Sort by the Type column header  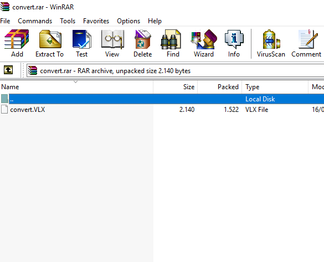pos(275,87)
